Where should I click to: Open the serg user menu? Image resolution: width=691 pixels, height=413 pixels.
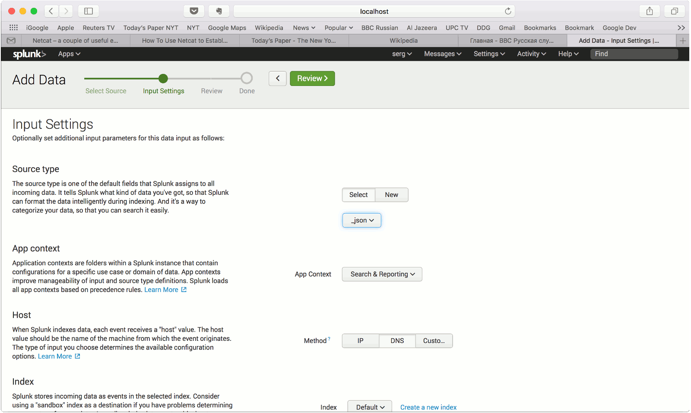point(402,54)
